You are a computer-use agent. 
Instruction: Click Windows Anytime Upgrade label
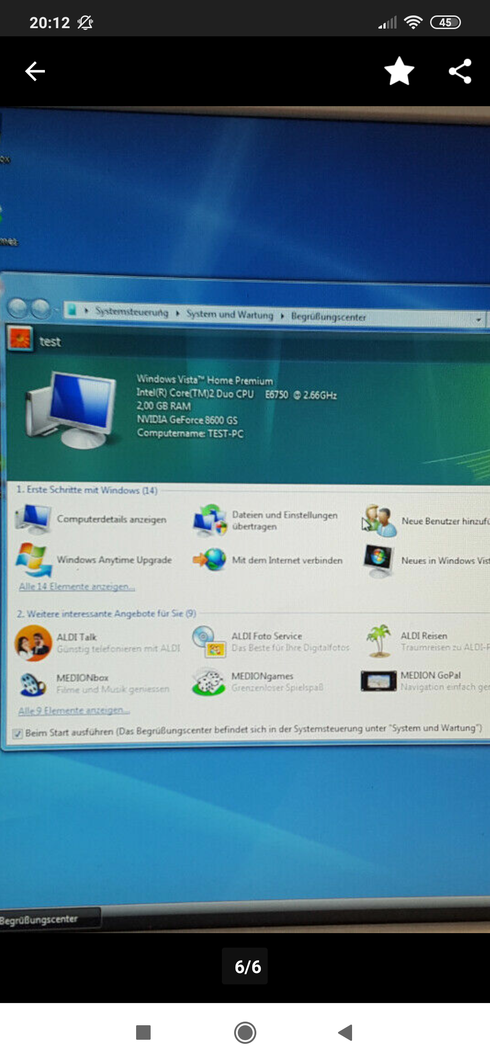coord(114,560)
